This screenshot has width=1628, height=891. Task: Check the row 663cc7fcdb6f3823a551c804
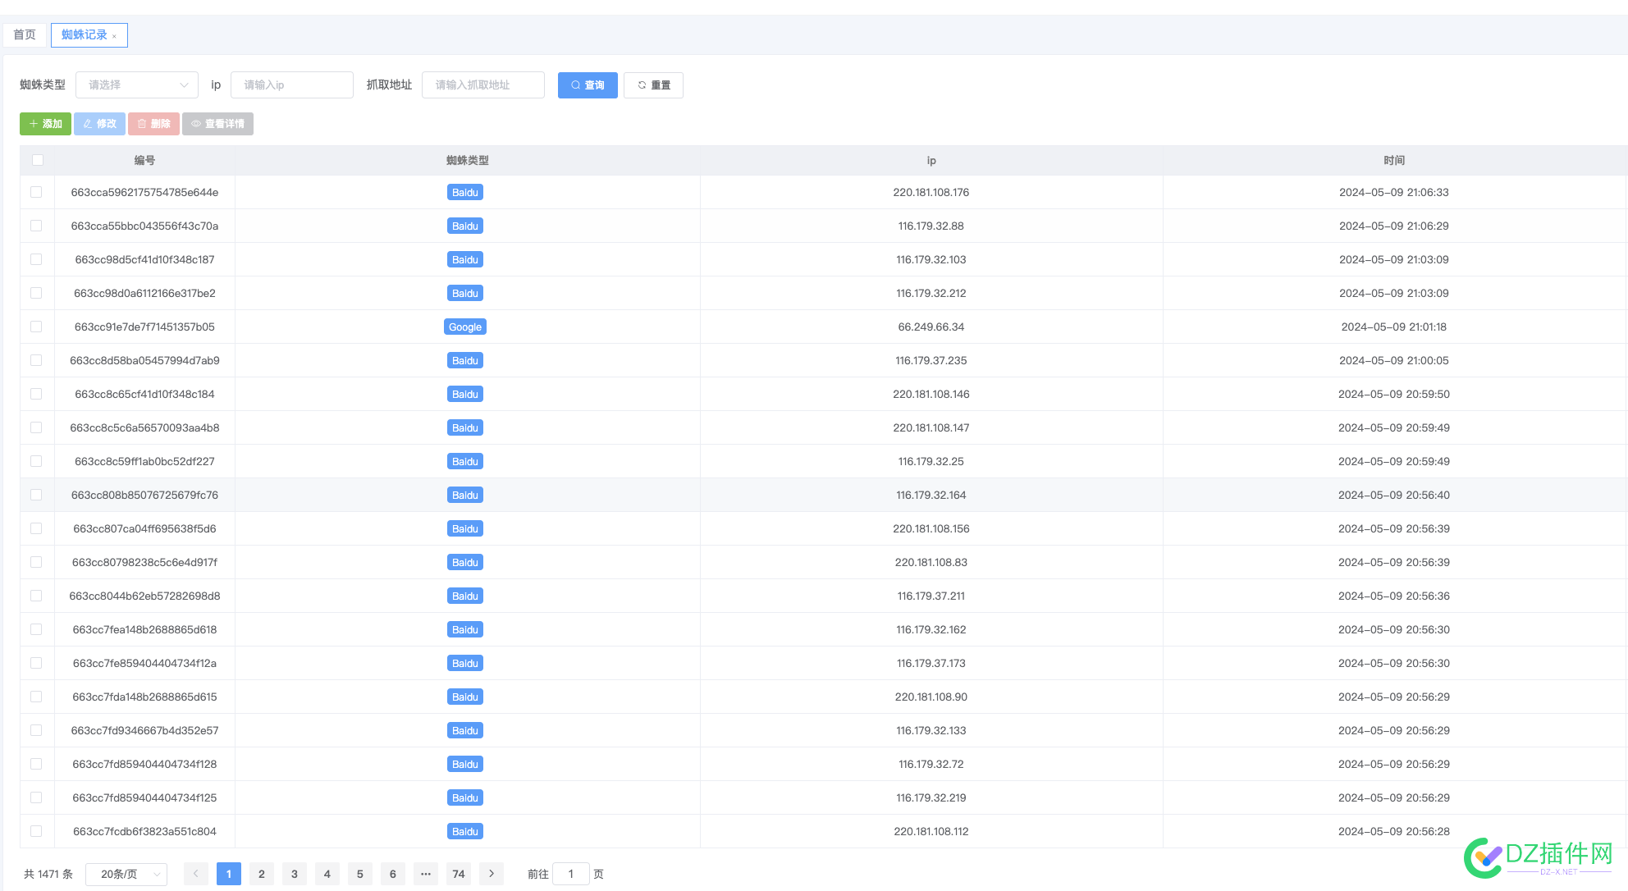click(x=36, y=831)
